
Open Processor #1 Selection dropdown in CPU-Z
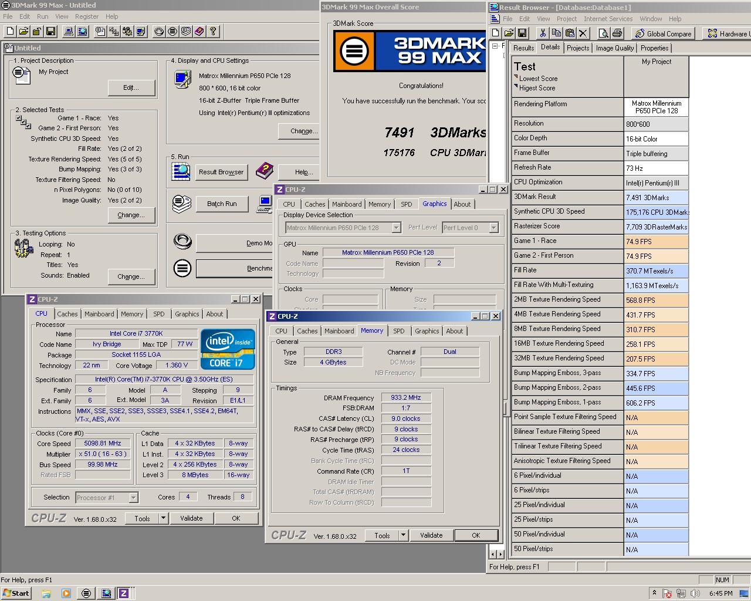pyautogui.click(x=134, y=498)
